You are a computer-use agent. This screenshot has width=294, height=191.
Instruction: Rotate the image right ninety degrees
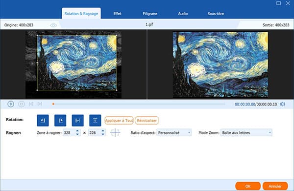click(60, 120)
